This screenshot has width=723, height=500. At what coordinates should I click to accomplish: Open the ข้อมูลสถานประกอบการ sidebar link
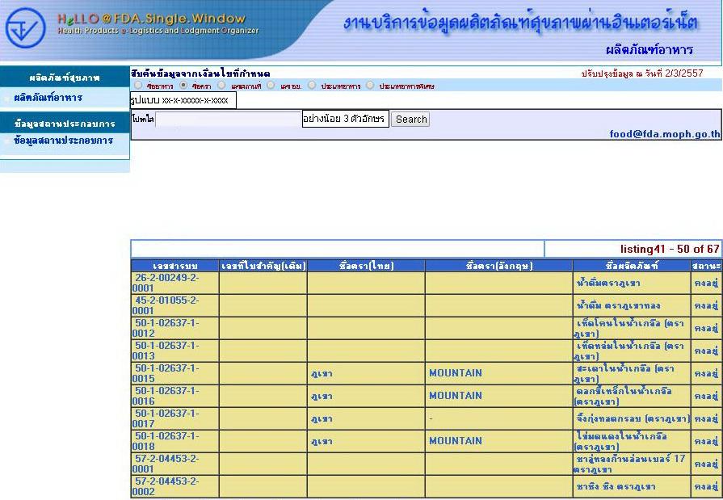[x=63, y=141]
